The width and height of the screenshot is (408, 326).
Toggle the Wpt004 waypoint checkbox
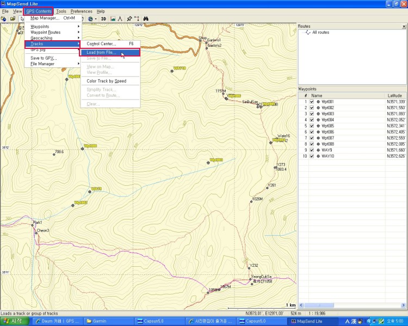[312, 120]
